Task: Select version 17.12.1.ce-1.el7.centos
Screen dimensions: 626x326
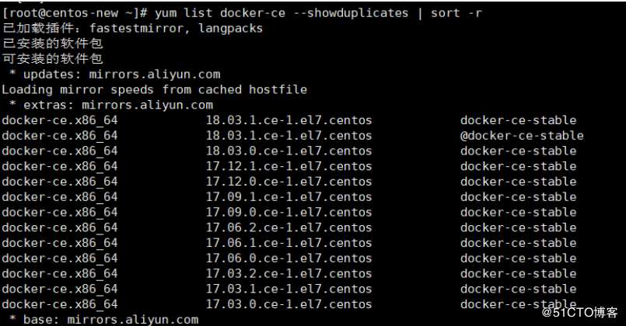Action: tap(289, 166)
